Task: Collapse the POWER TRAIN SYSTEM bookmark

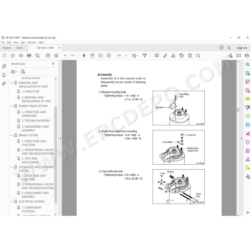Action: [11, 106]
